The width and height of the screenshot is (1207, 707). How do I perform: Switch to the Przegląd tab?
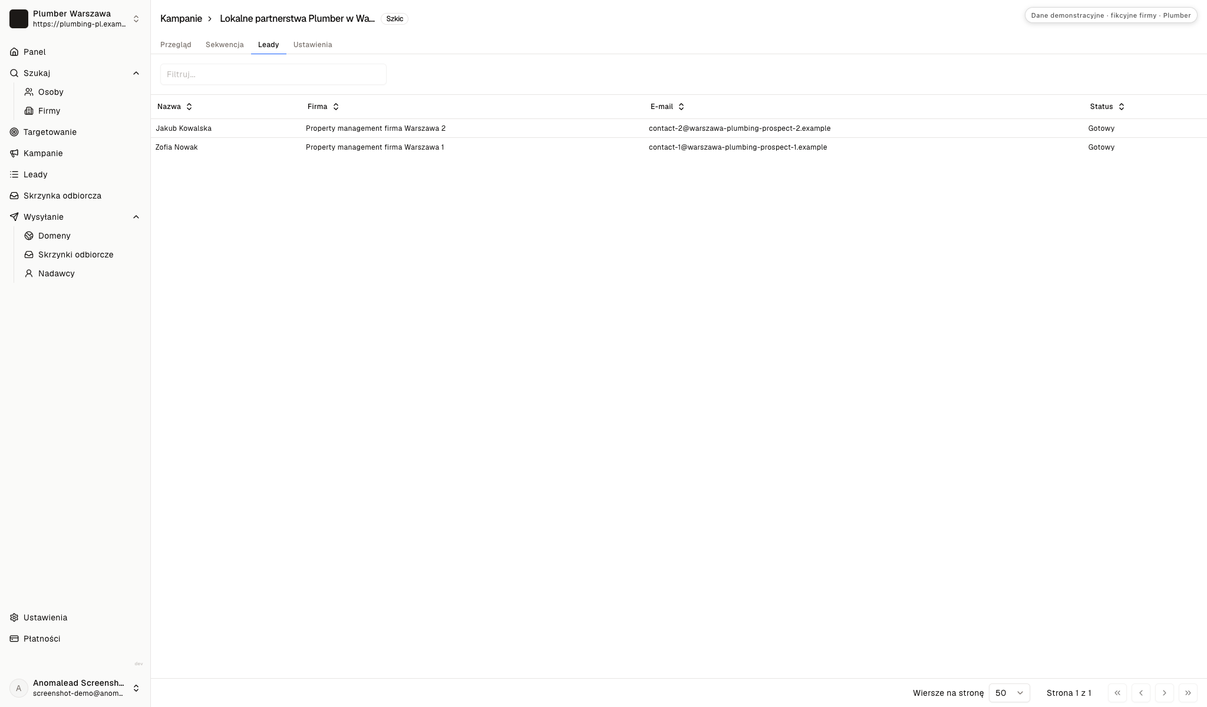176,45
